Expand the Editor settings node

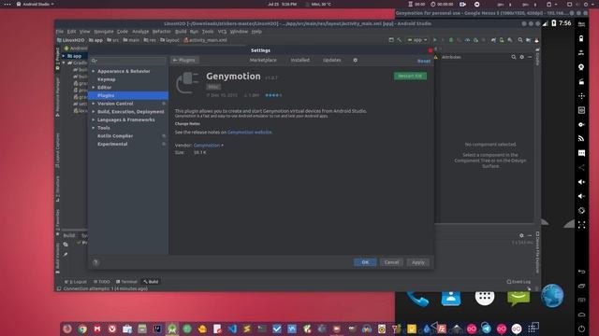tap(94, 87)
